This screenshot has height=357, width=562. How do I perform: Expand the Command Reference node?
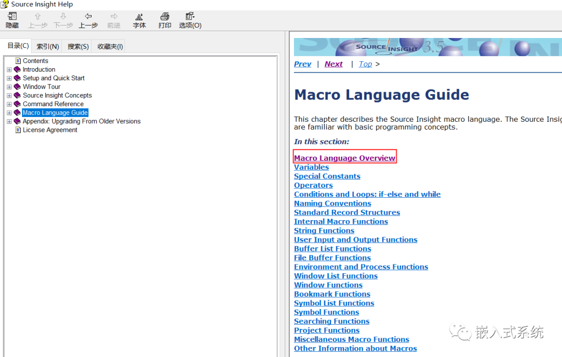9,104
